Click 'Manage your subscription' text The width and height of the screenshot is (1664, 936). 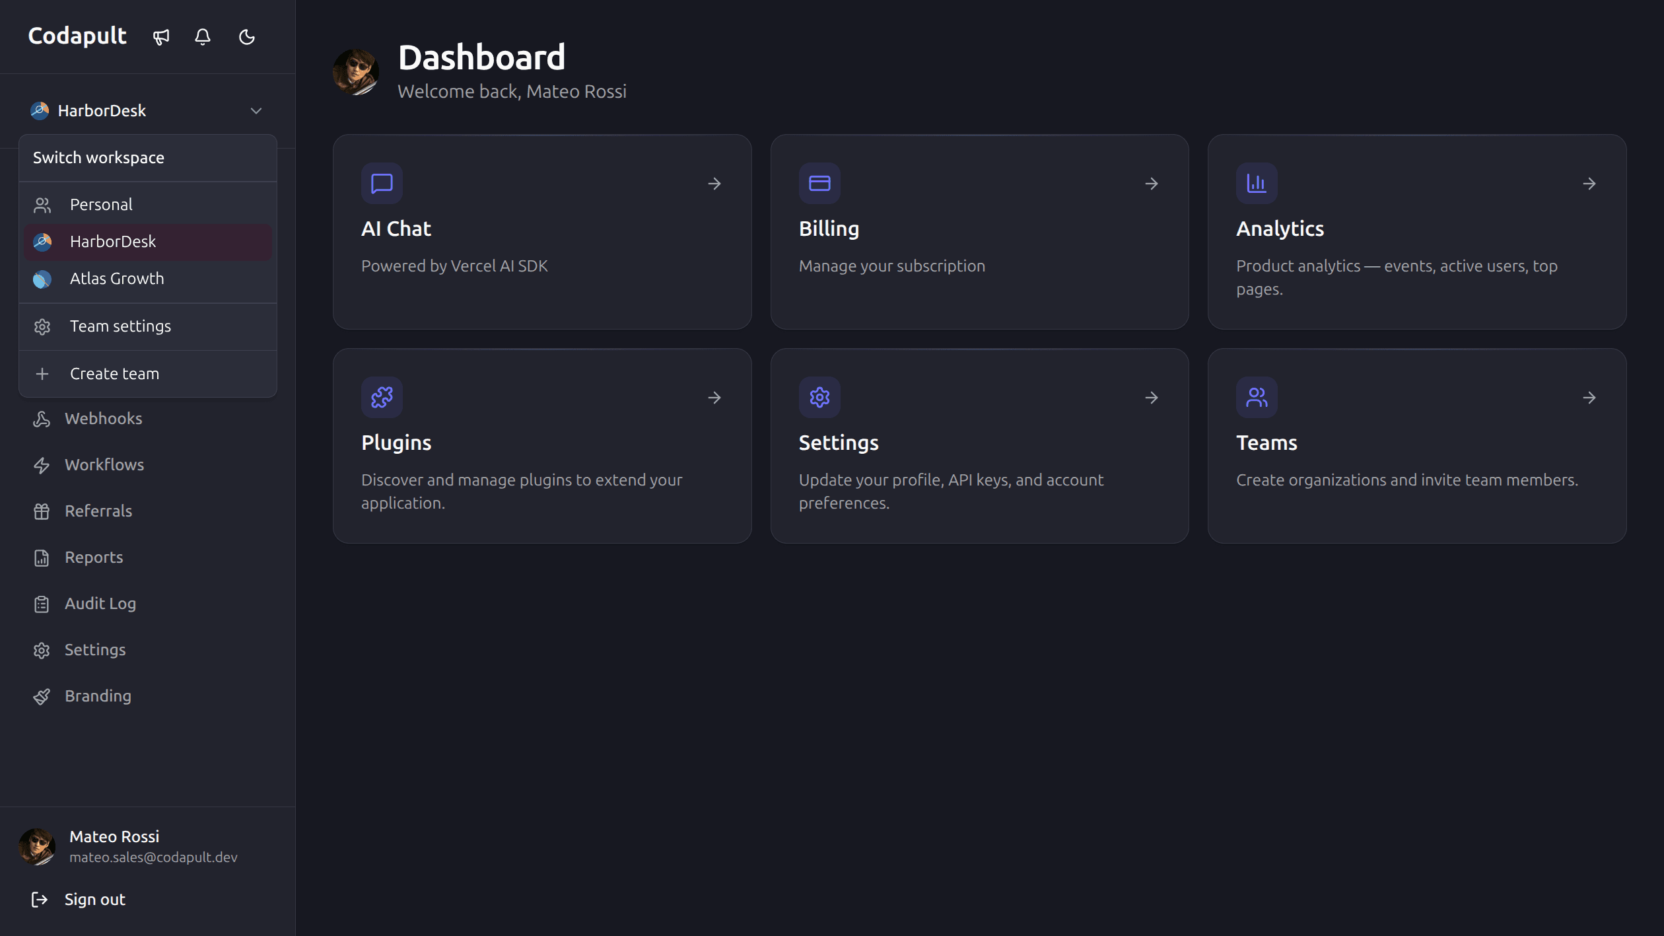click(891, 266)
